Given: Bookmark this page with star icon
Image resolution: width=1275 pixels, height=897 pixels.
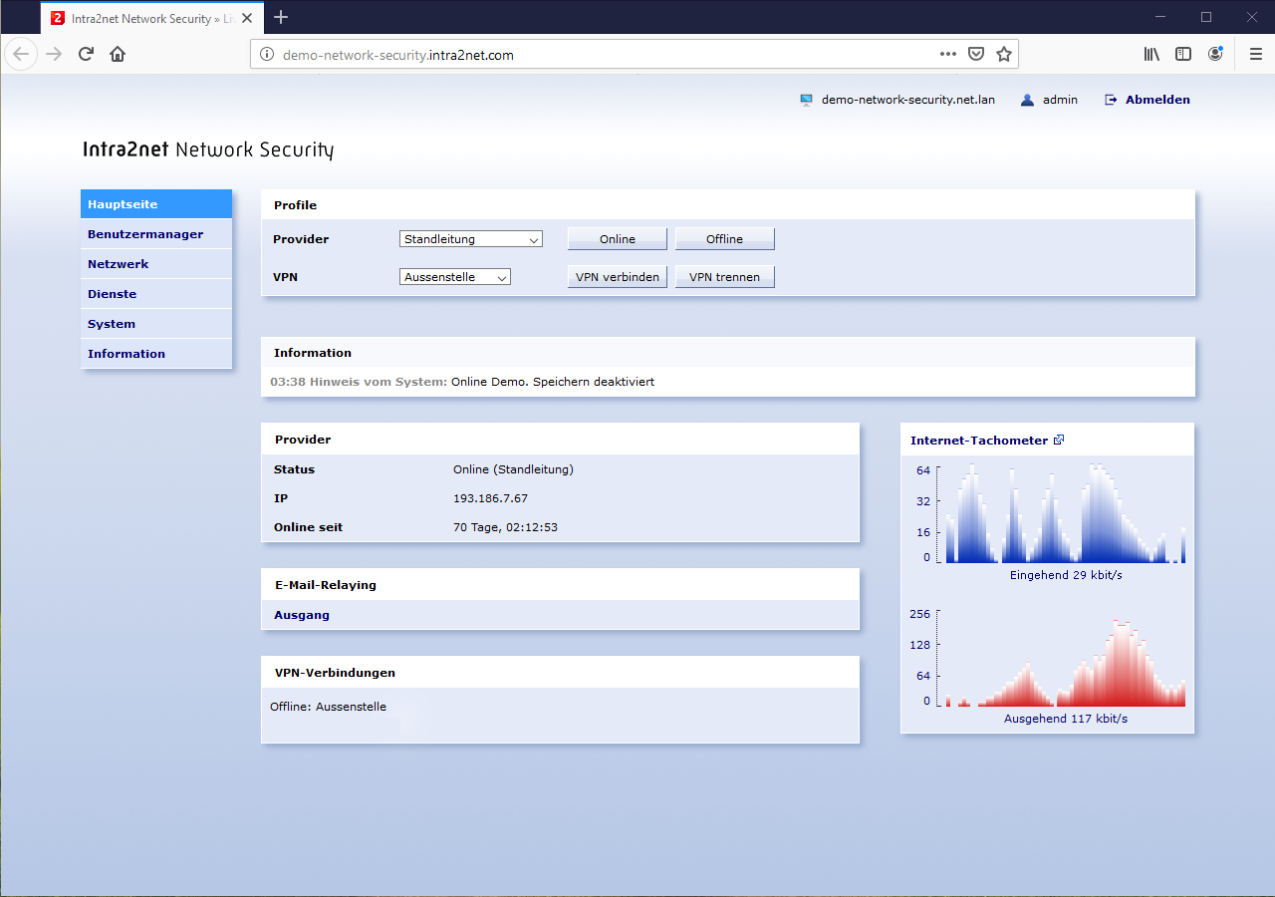Looking at the screenshot, I should point(1004,54).
